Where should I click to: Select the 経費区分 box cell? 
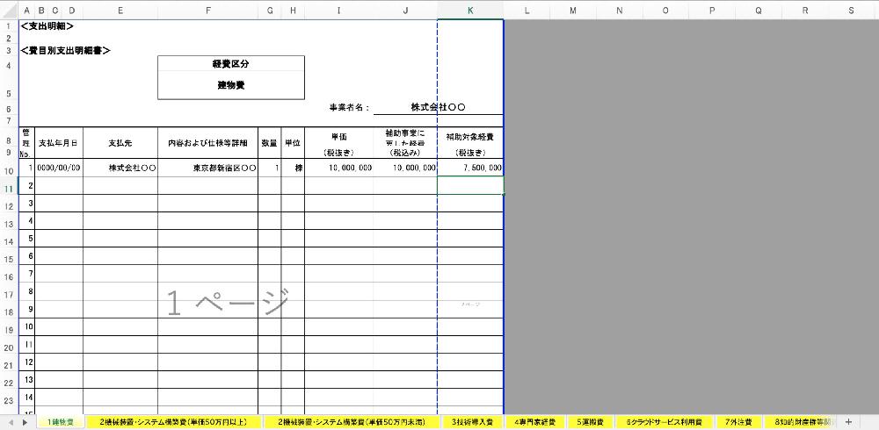(231, 64)
